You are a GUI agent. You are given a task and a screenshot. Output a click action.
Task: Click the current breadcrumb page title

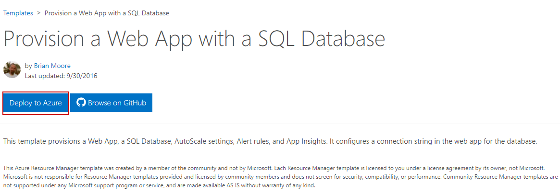107,13
